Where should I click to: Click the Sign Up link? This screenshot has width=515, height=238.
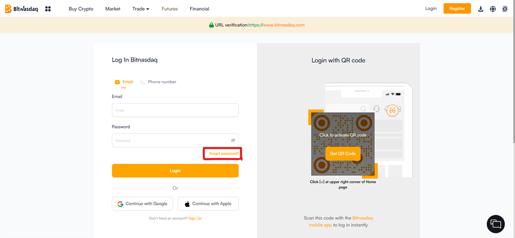coord(195,219)
